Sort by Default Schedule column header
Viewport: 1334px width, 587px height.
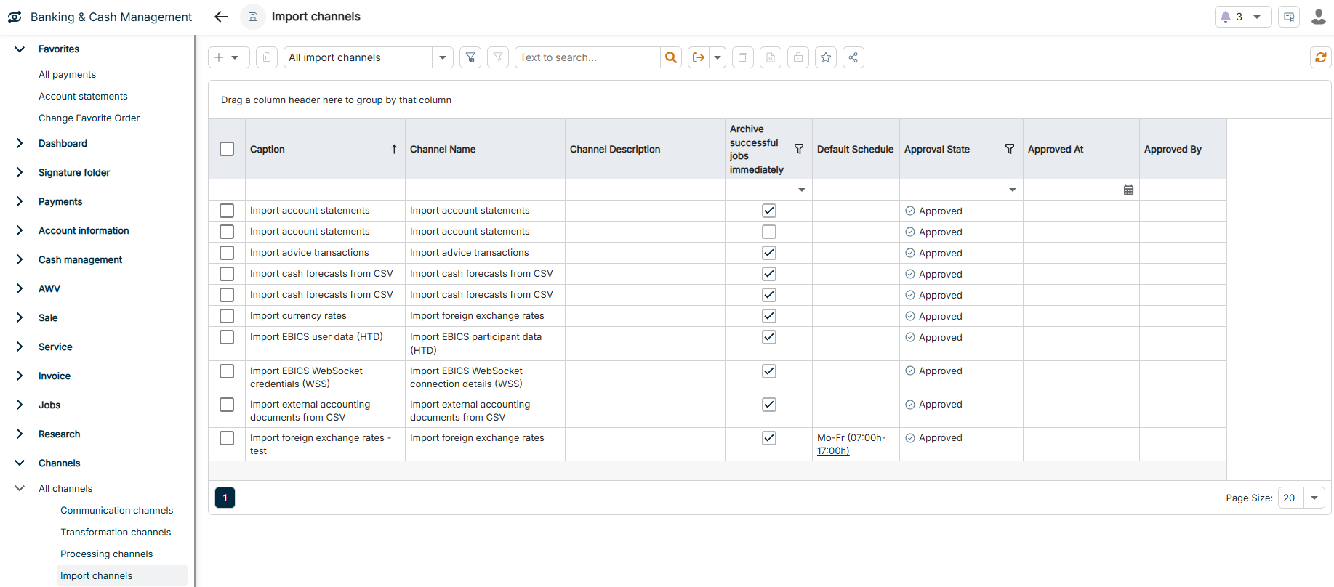click(x=855, y=149)
